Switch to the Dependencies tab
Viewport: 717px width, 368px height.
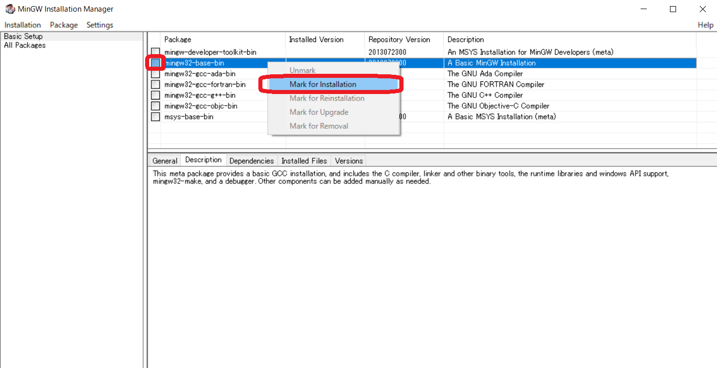coord(251,161)
